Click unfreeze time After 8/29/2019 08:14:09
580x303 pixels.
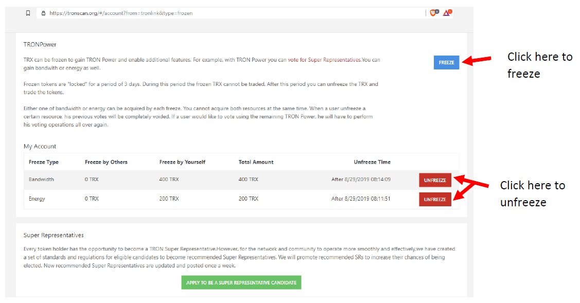tap(361, 180)
